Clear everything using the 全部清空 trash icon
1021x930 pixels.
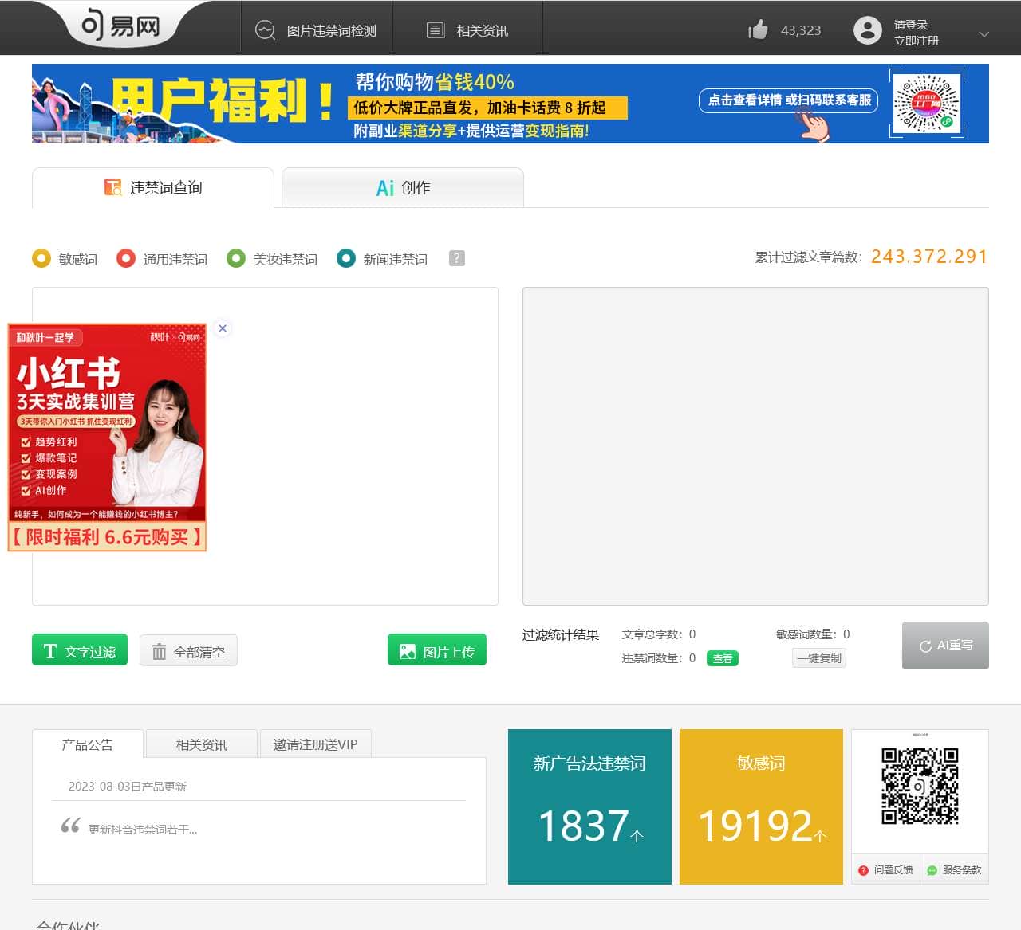click(x=159, y=650)
